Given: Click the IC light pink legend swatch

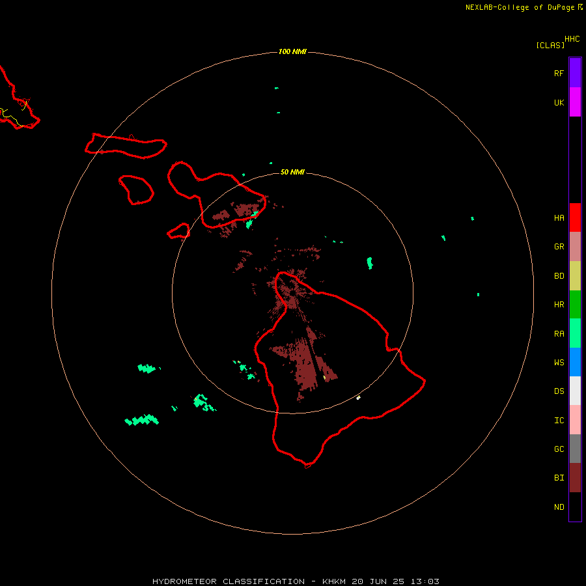Looking at the screenshot, I should pos(575,420).
